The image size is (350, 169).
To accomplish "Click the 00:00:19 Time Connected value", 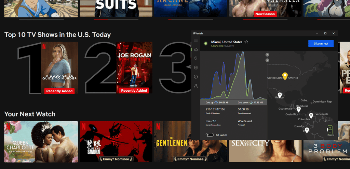I will 243,109.
